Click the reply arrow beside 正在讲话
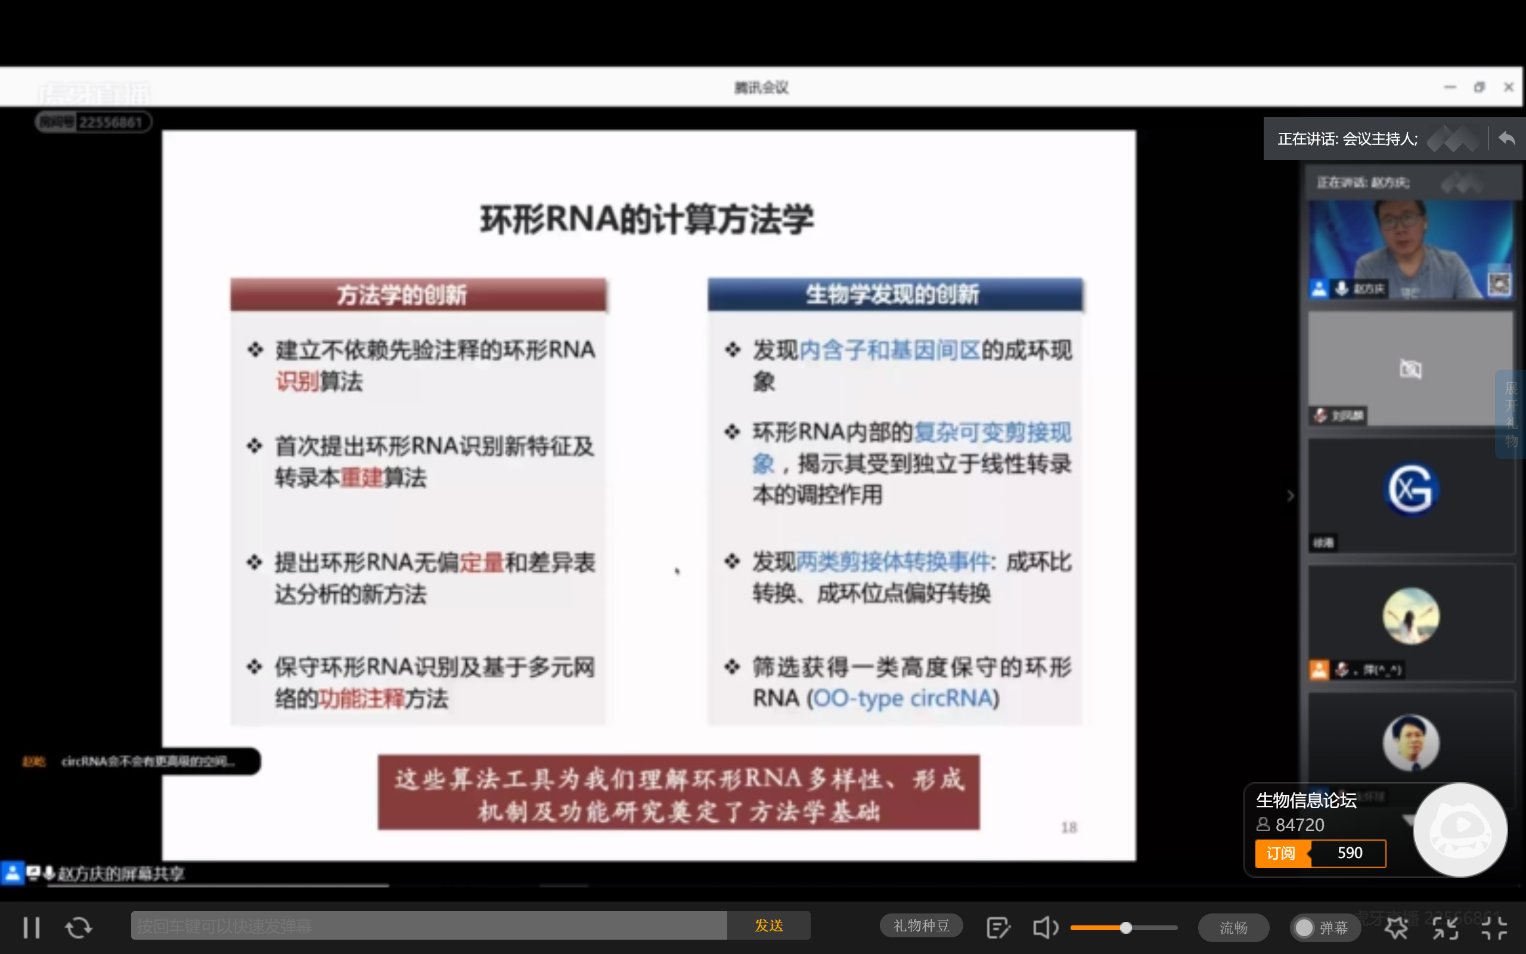The height and width of the screenshot is (954, 1526). click(x=1507, y=138)
